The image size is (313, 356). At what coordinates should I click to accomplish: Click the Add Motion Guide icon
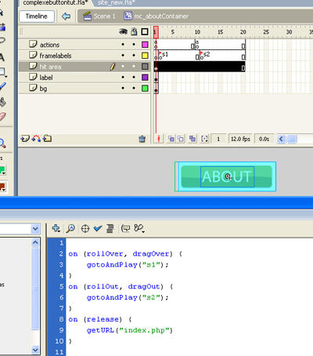click(x=36, y=139)
